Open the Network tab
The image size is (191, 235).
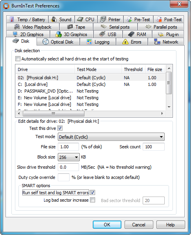[166, 42]
